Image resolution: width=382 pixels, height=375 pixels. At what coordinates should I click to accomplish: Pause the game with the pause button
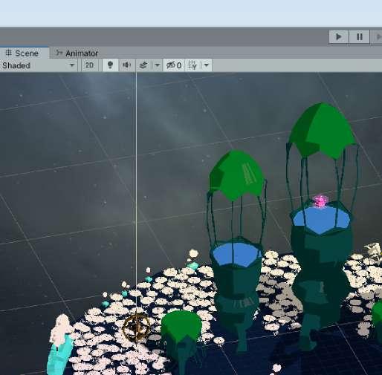(359, 37)
